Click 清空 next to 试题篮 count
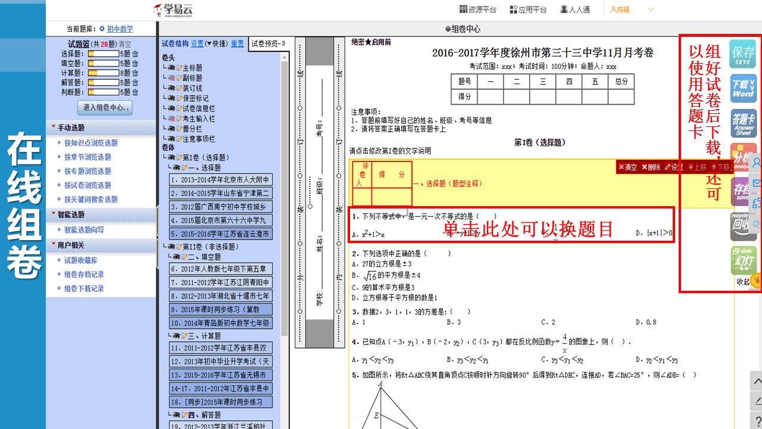 [x=124, y=44]
